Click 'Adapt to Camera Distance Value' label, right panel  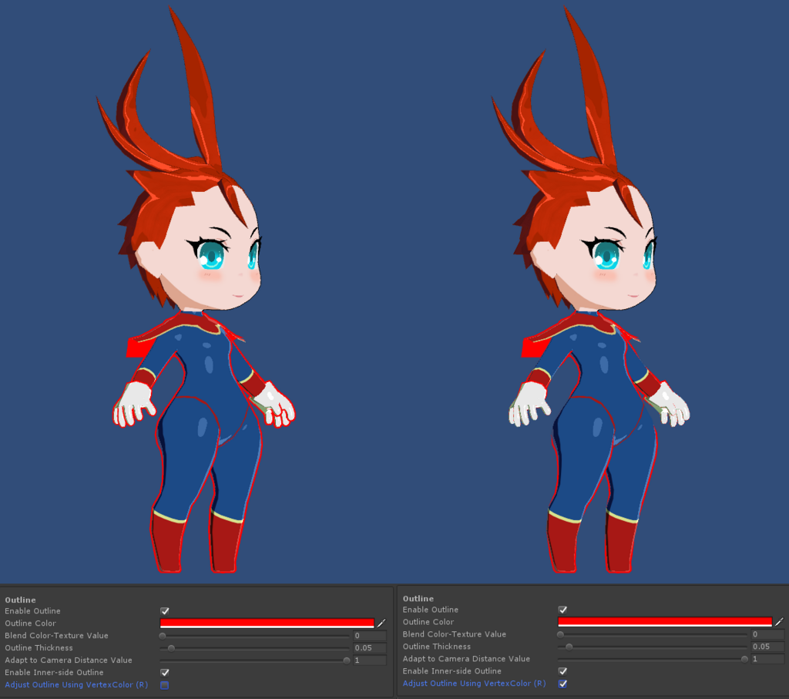tap(466, 659)
